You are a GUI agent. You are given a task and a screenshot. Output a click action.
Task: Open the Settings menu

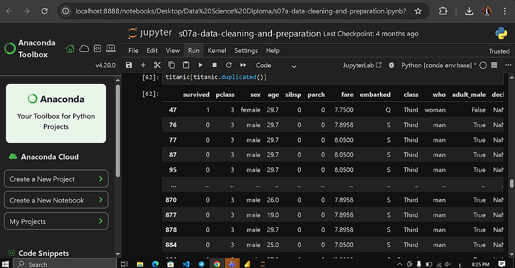point(246,50)
